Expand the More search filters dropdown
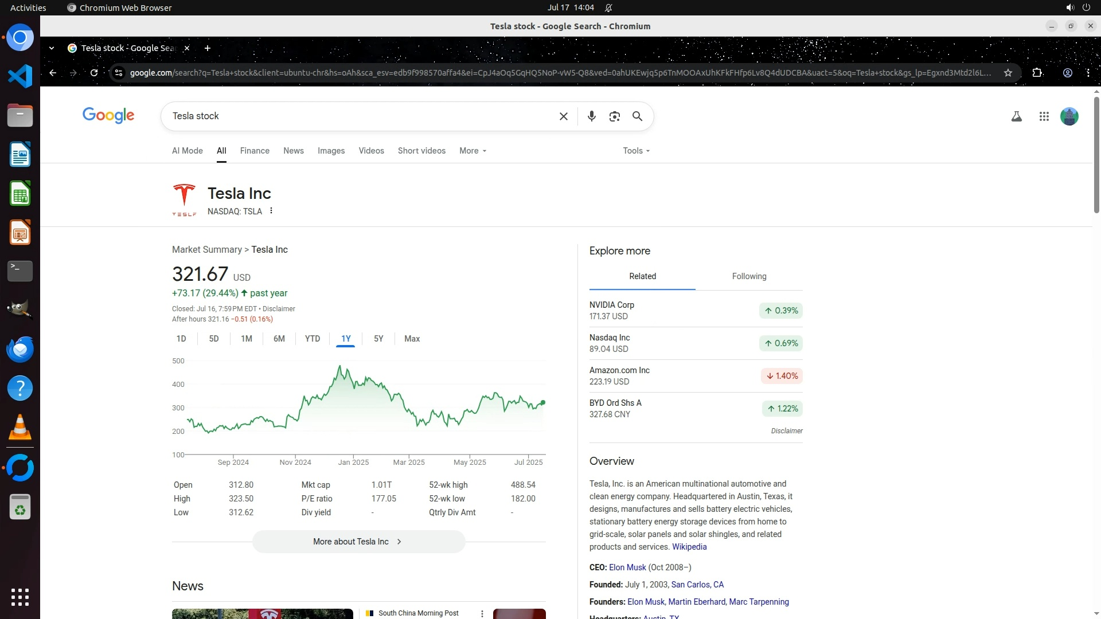 coord(473,151)
